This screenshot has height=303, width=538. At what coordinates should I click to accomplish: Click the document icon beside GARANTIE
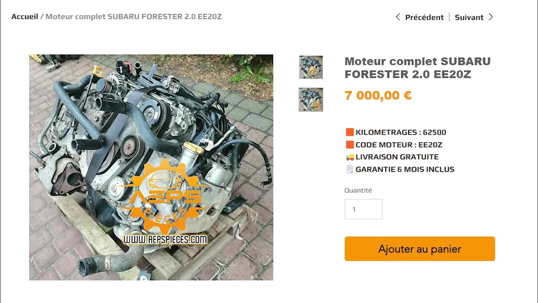pos(350,170)
